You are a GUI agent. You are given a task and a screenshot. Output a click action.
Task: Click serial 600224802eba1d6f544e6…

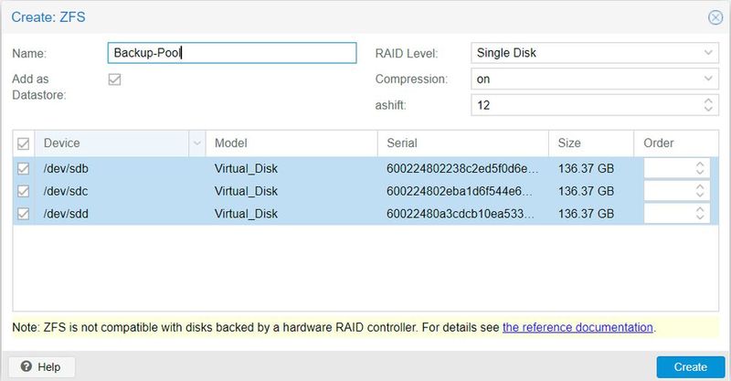(x=460, y=191)
